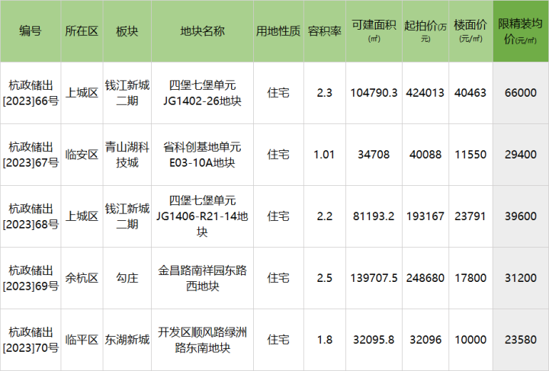Click the 容积率 header cell
The width and height of the screenshot is (549, 371).
324,31
